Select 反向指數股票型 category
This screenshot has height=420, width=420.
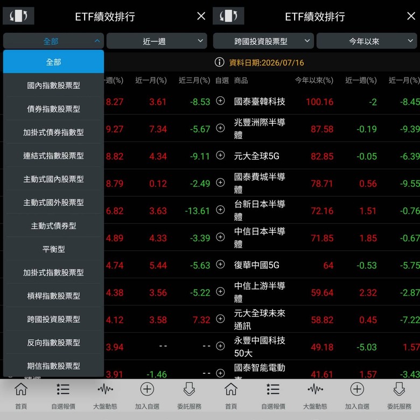click(x=53, y=342)
